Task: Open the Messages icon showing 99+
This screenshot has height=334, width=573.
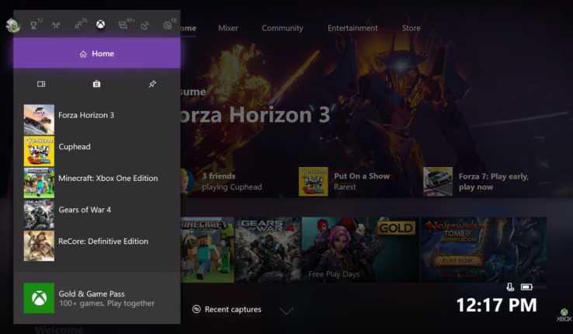Action: (x=123, y=26)
